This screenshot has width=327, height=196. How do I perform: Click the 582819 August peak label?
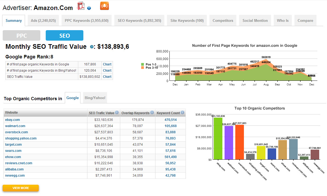(266, 57)
